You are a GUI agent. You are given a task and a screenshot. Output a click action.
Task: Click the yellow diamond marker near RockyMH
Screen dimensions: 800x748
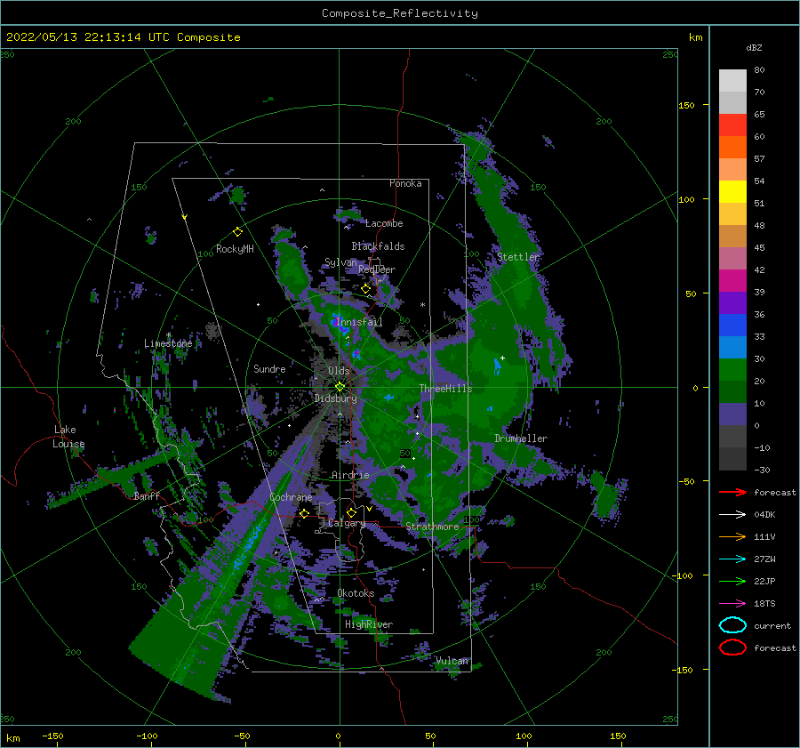(237, 232)
